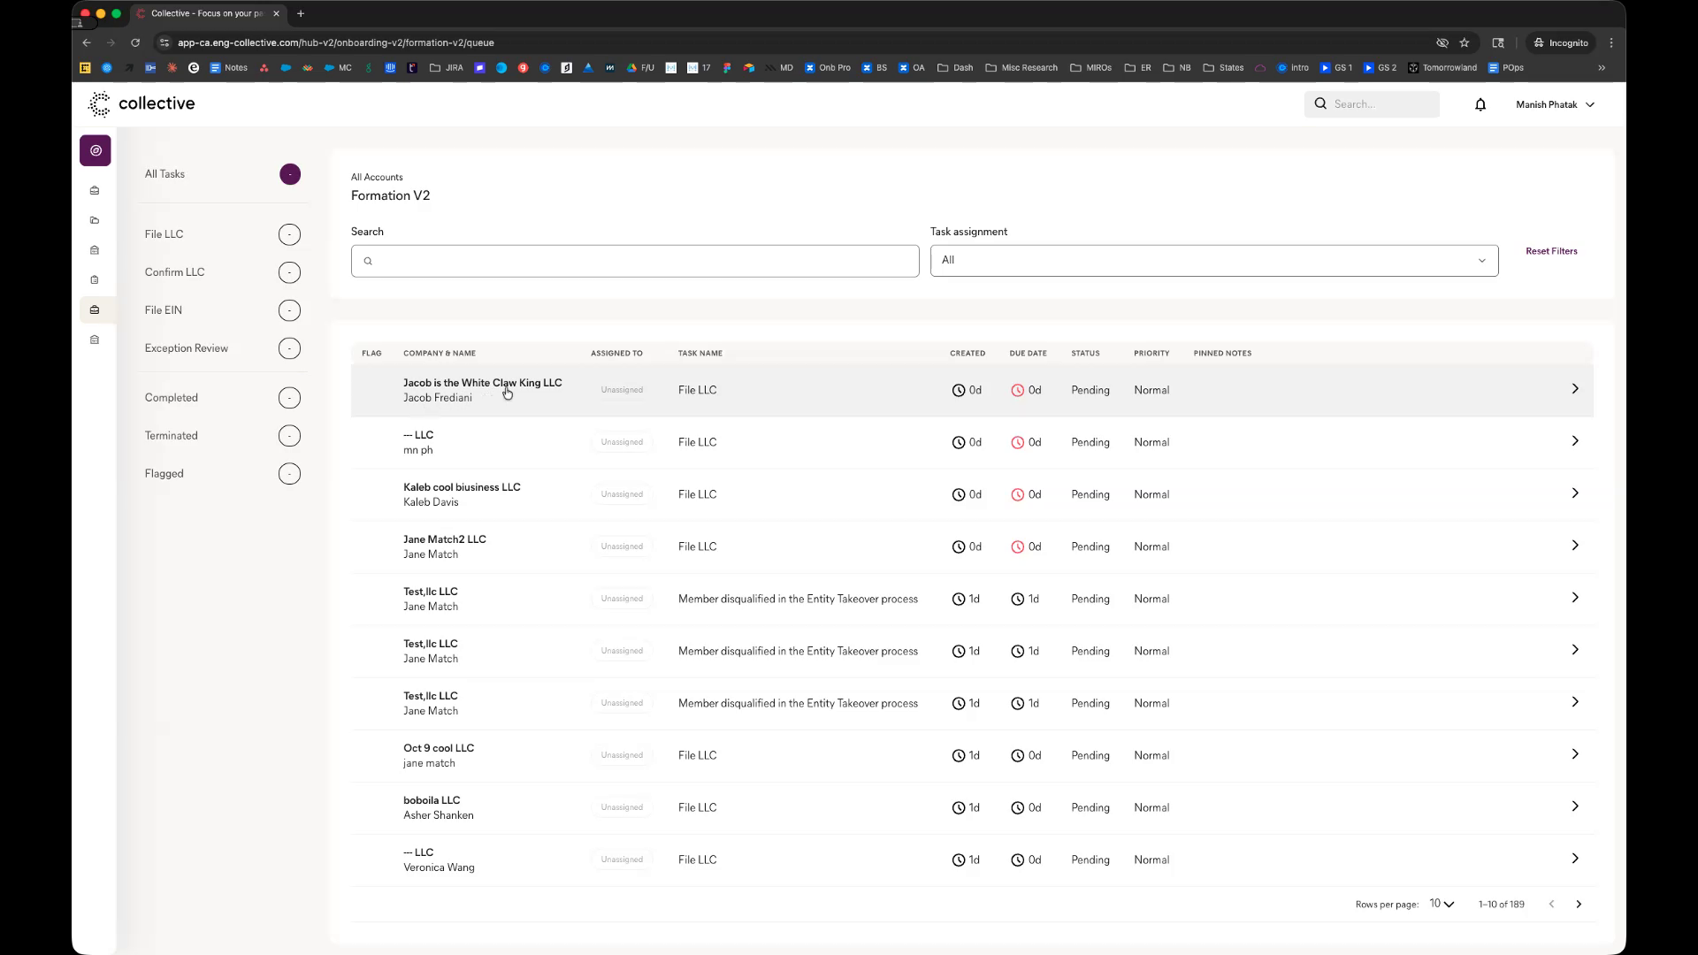1698x955 pixels.
Task: Click the Collective logo icon
Action: (x=99, y=104)
